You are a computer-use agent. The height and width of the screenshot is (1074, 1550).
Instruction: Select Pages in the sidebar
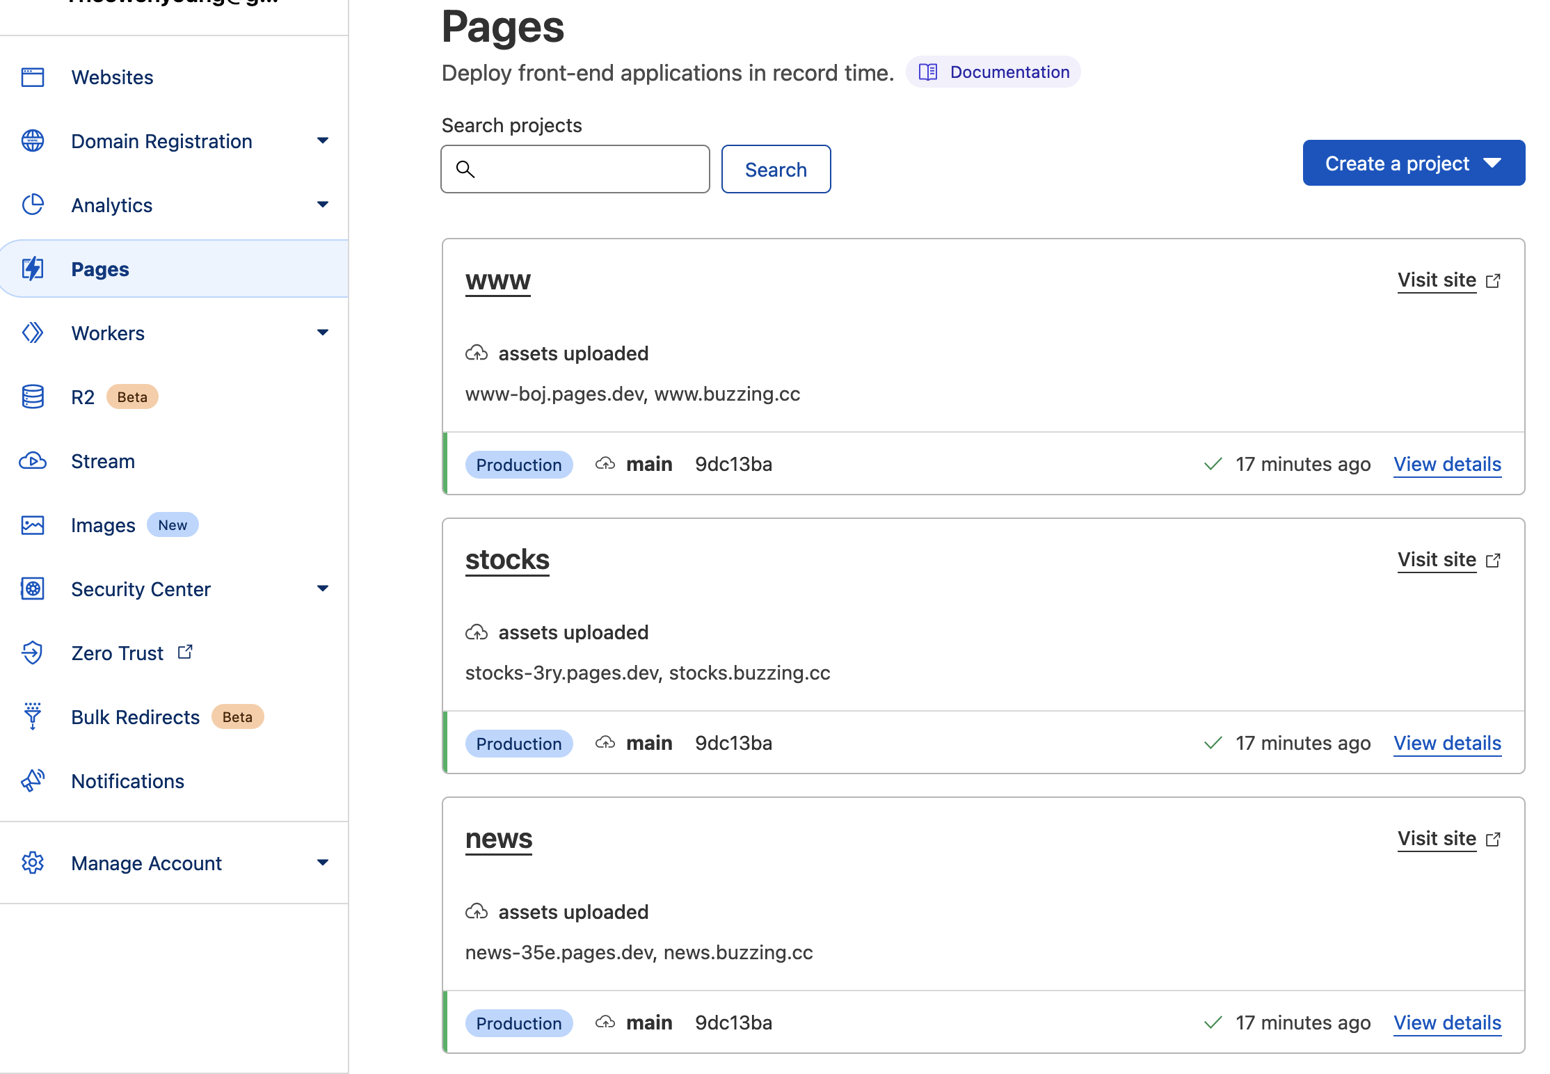coord(174,269)
